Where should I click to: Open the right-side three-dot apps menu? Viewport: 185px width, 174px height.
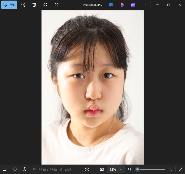[144, 5]
